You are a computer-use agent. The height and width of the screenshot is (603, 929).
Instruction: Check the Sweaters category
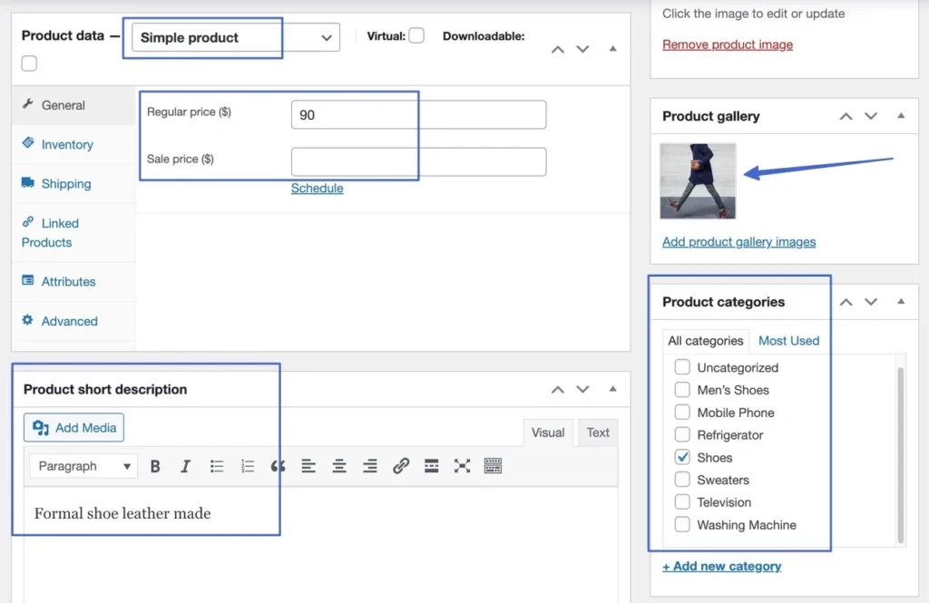pos(682,480)
